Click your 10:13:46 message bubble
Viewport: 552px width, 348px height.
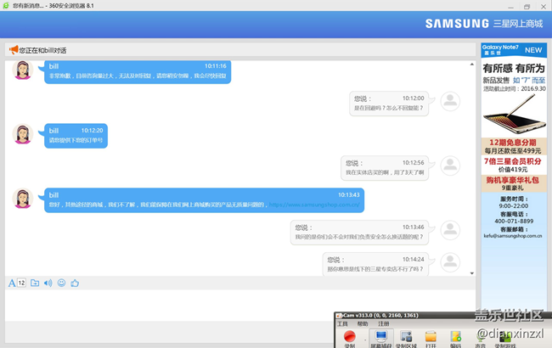[359, 233]
